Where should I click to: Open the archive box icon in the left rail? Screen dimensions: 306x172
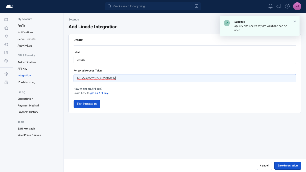(6, 82)
